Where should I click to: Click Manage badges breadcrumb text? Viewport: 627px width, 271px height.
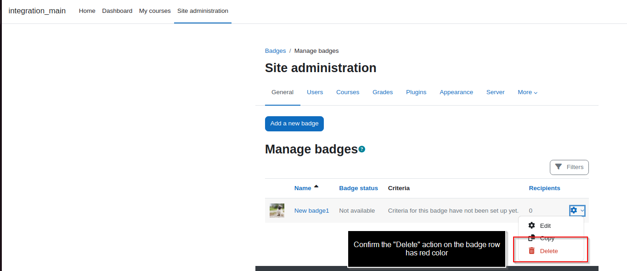316,51
